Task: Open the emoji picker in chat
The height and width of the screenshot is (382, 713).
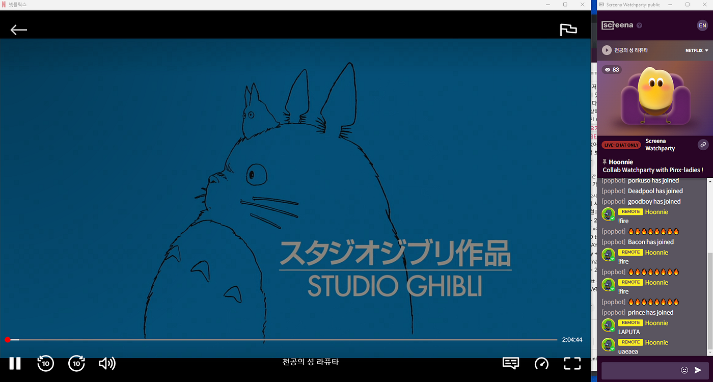Action: (x=684, y=370)
